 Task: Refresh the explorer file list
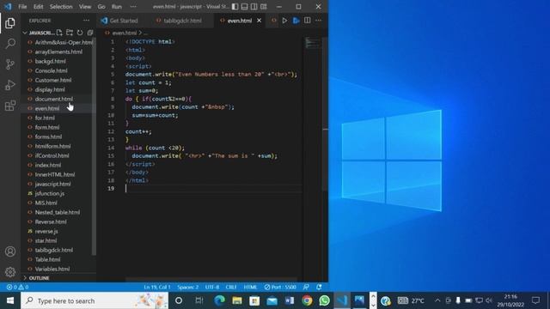click(x=80, y=33)
